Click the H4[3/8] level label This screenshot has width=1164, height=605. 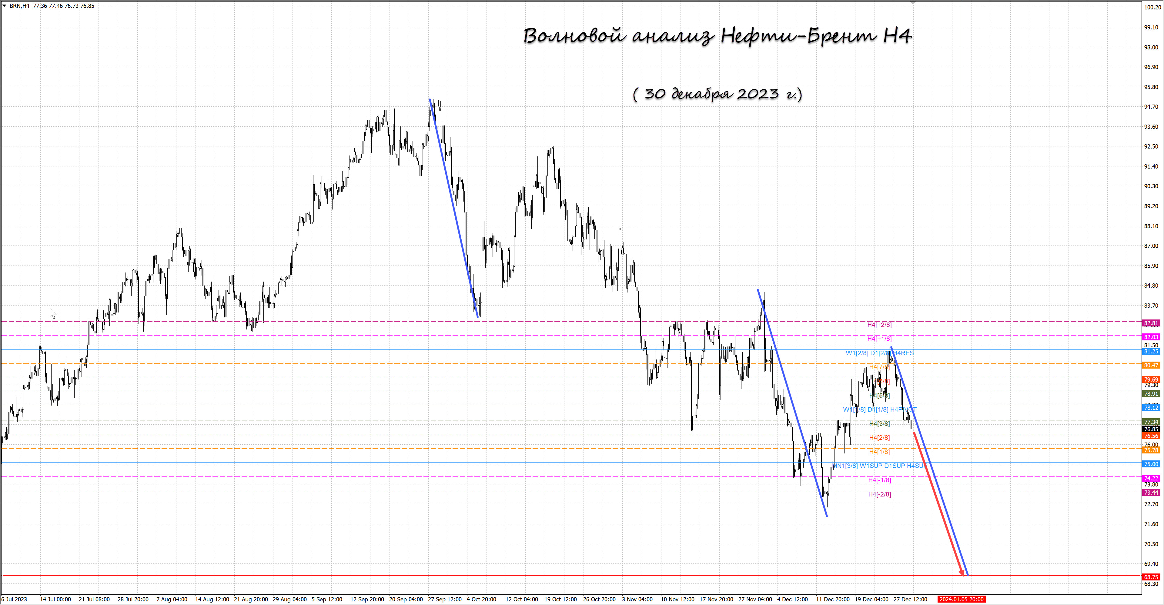879,424
